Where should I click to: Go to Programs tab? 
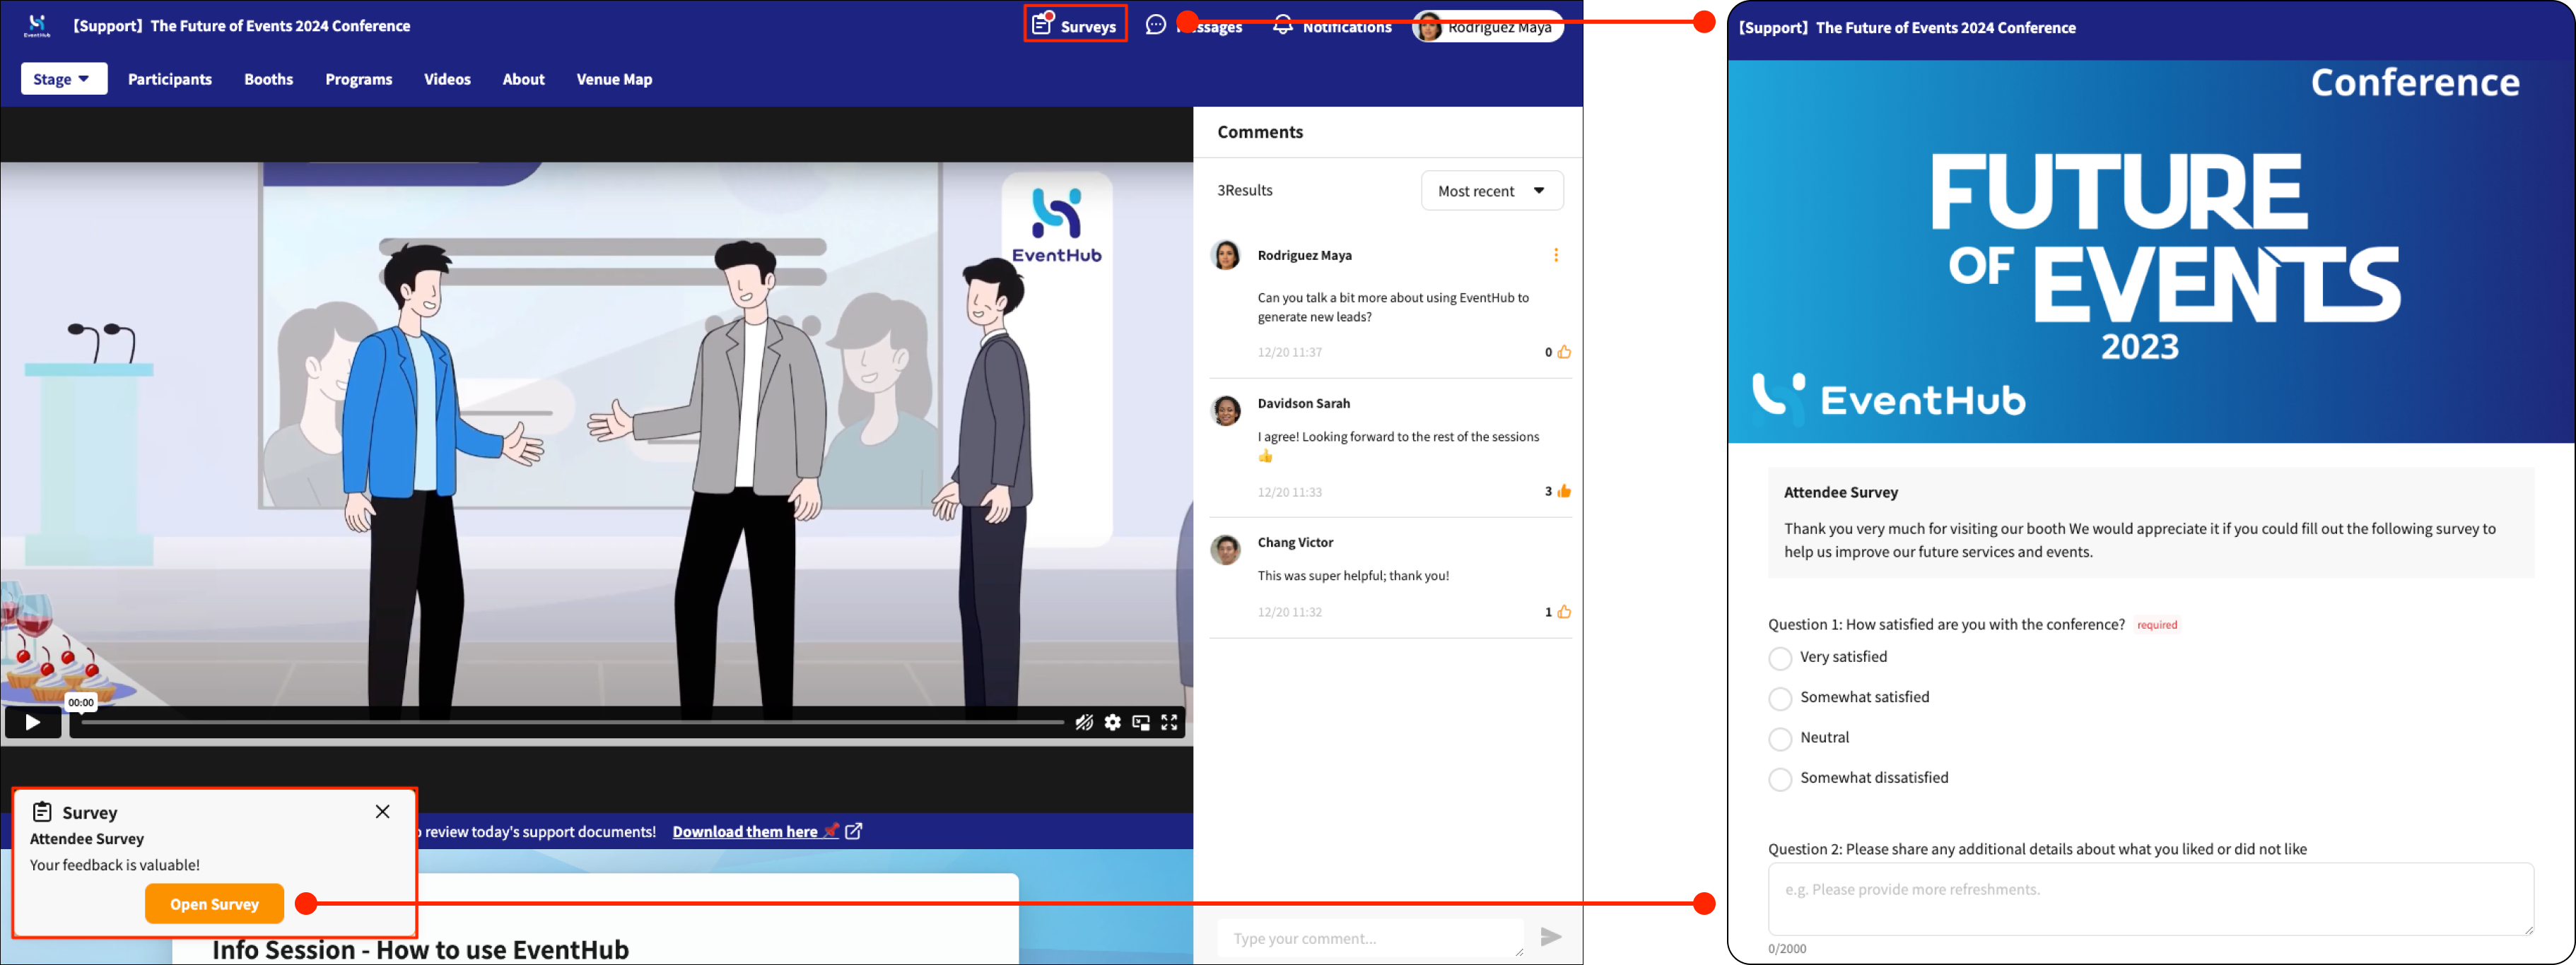(359, 79)
